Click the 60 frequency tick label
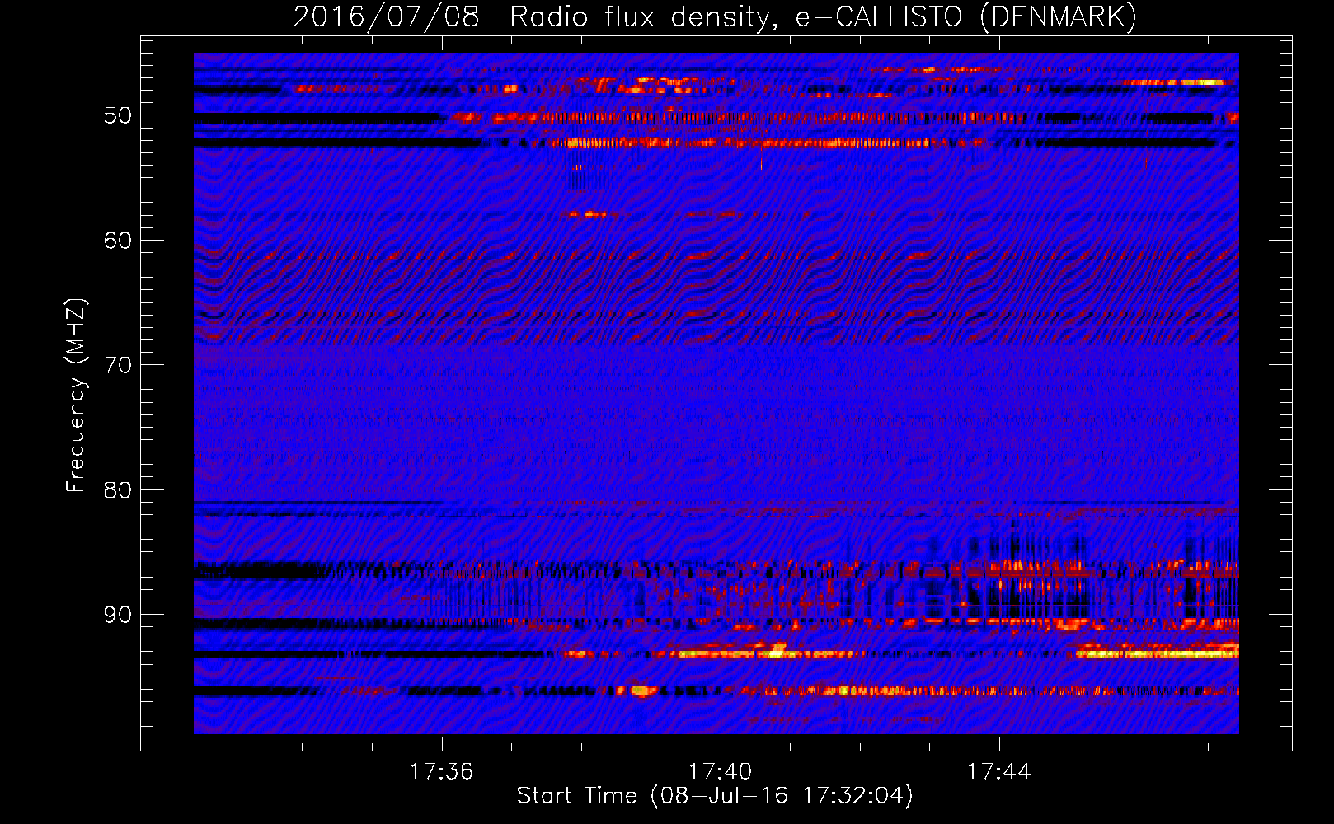The image size is (1334, 824). [x=118, y=241]
